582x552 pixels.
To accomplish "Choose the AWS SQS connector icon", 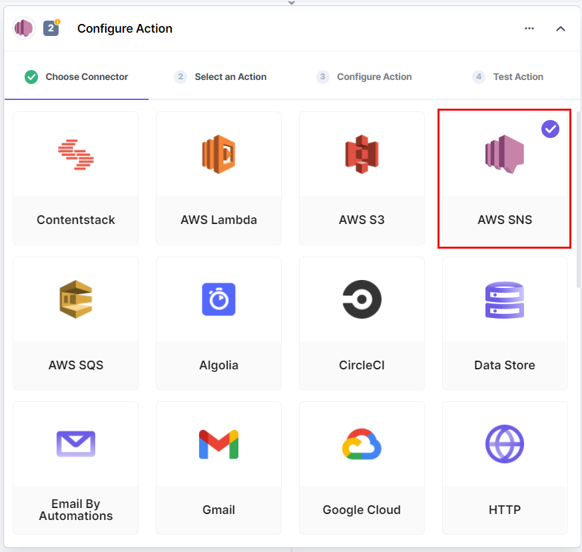I will click(76, 299).
